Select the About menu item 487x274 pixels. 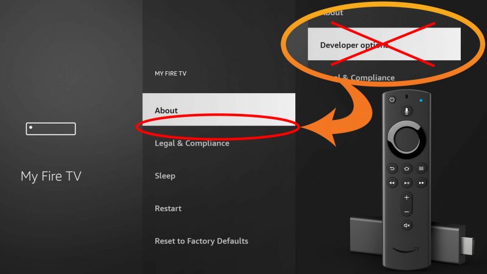(x=219, y=110)
